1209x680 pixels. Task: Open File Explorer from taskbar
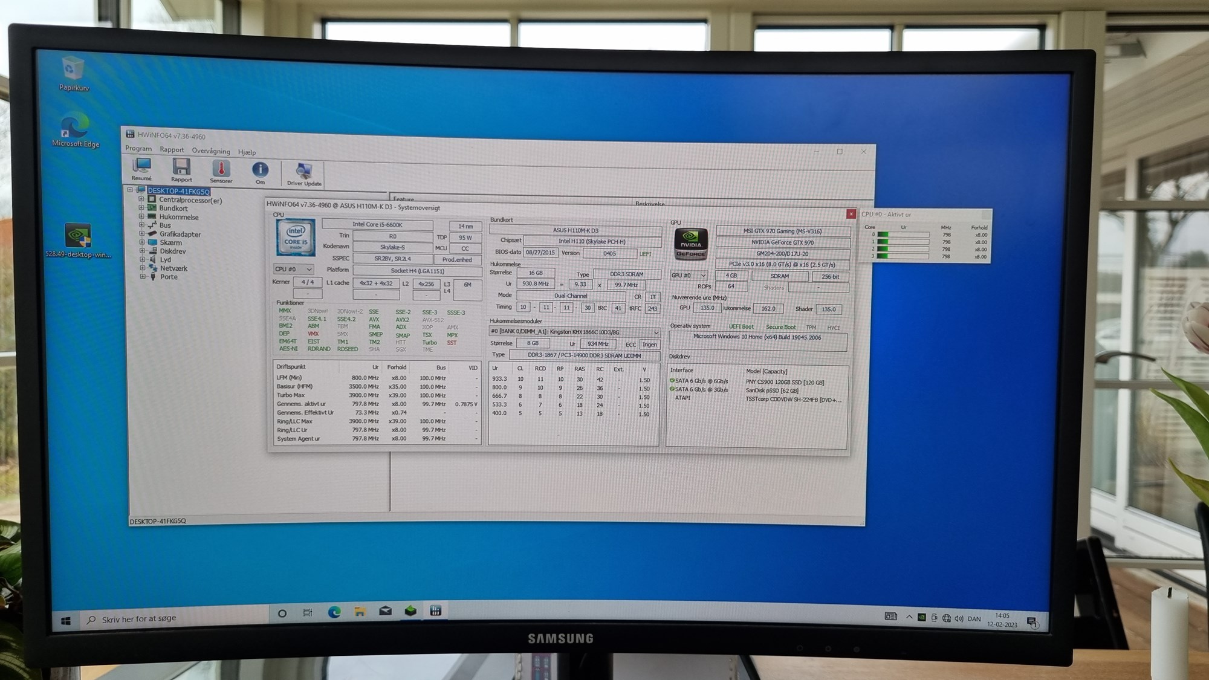pos(360,612)
